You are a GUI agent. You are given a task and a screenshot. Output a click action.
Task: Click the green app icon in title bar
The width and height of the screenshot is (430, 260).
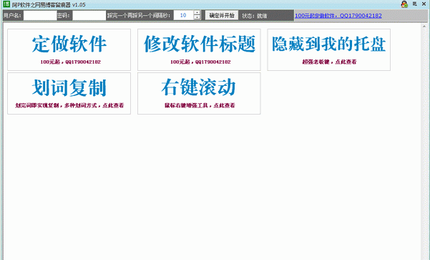click(6, 4)
